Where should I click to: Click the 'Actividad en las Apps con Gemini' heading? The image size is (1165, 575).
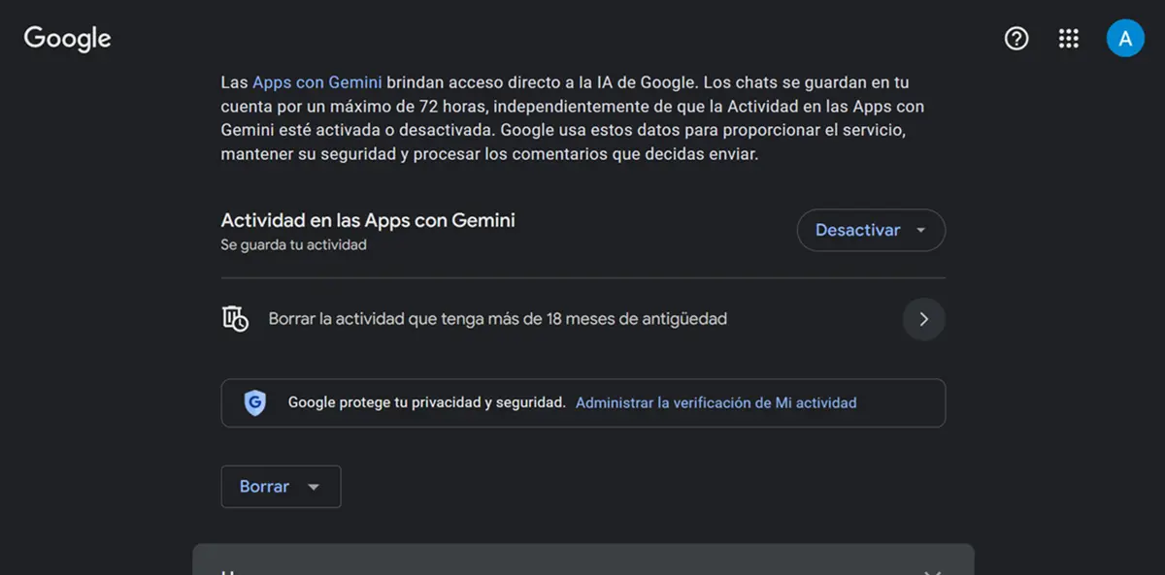pos(368,220)
